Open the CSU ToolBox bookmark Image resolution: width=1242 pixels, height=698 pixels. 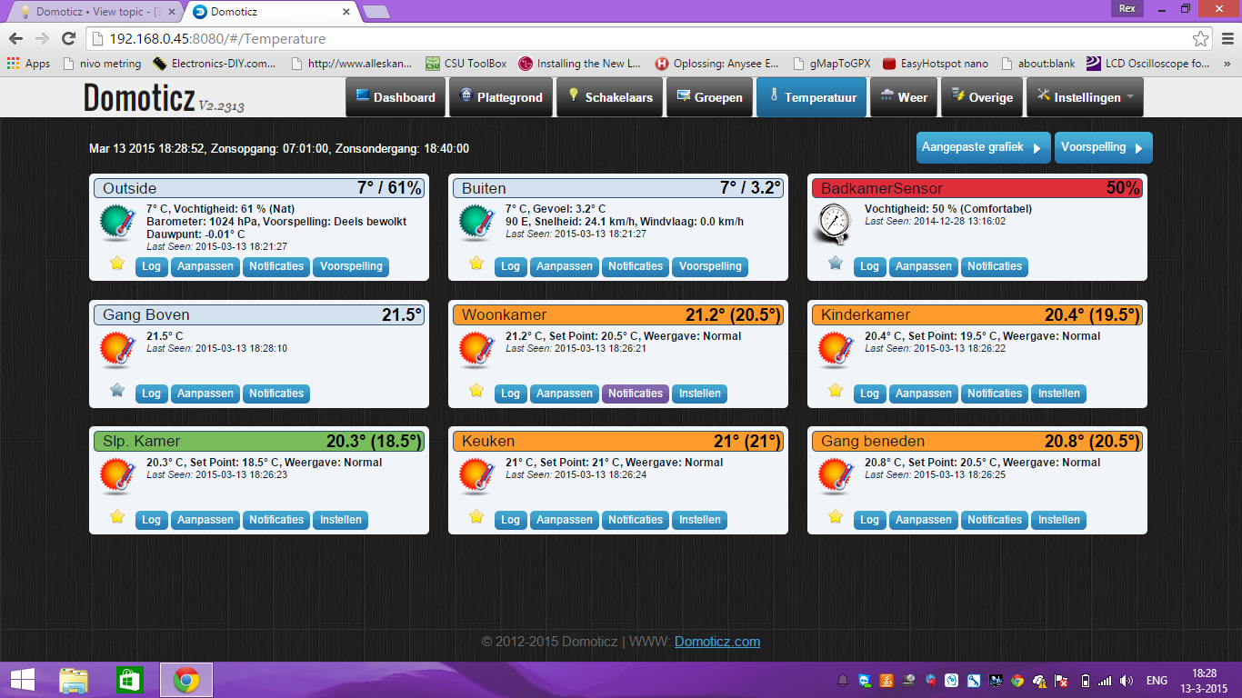pyautogui.click(x=466, y=64)
